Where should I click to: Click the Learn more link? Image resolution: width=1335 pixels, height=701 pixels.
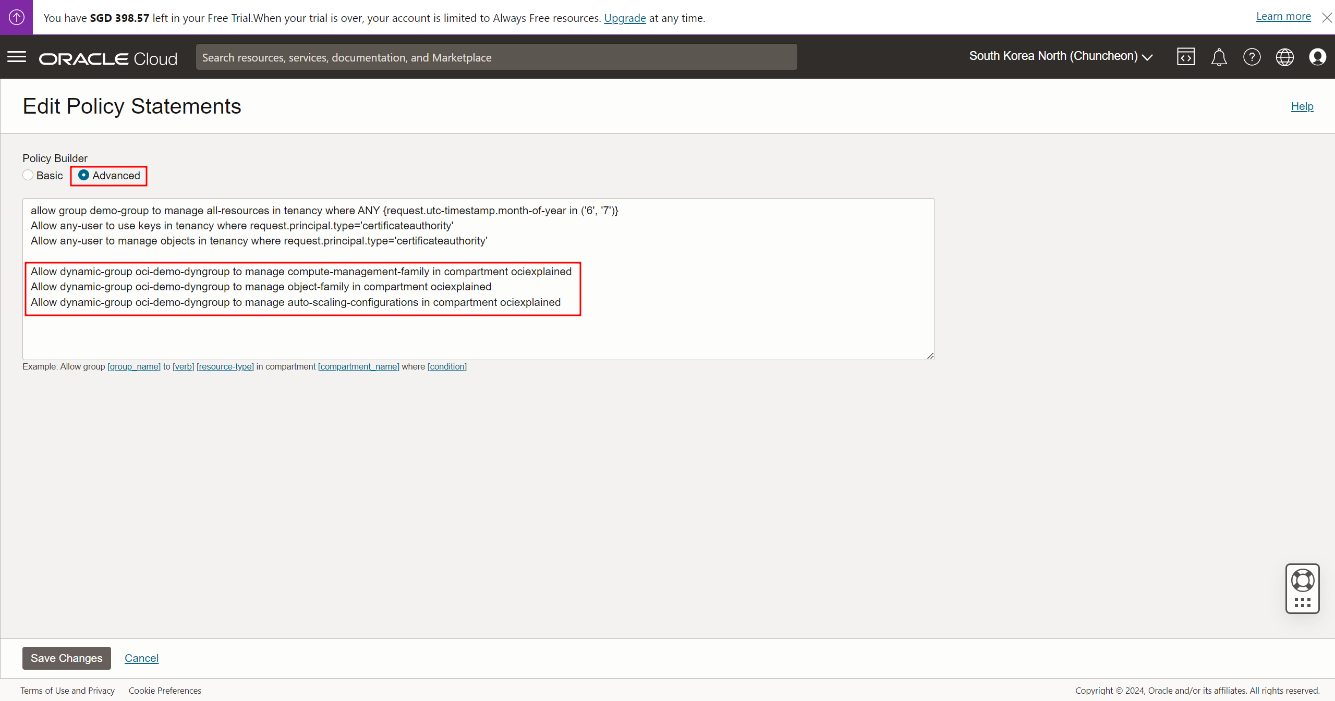(x=1283, y=16)
